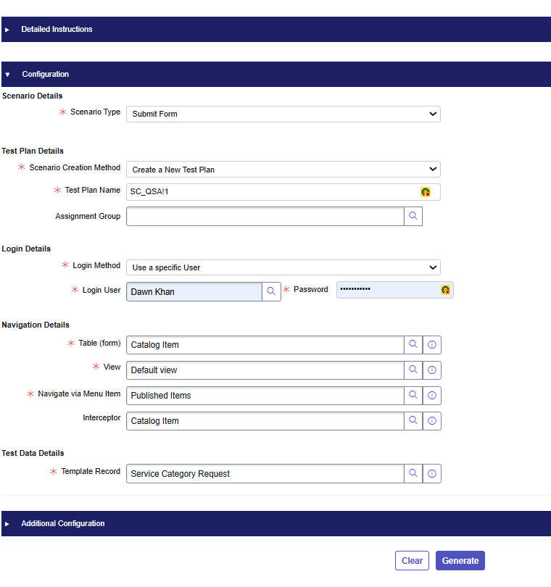Image resolution: width=551 pixels, height=587 pixels.
Task: Select the Login Method dropdown
Action: pyautogui.click(x=283, y=267)
